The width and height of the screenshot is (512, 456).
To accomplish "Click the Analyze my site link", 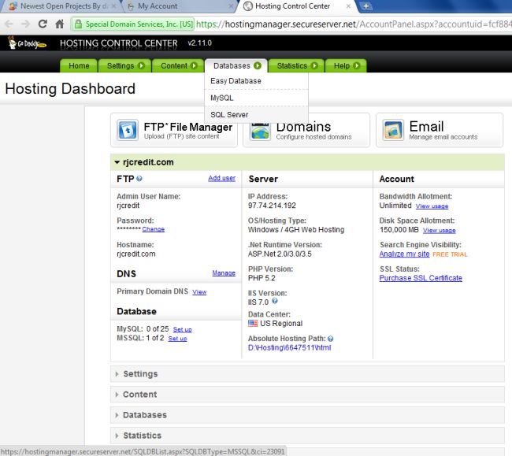I will click(404, 254).
